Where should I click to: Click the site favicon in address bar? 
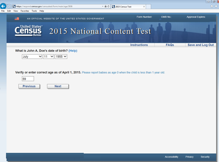coord(14,6)
